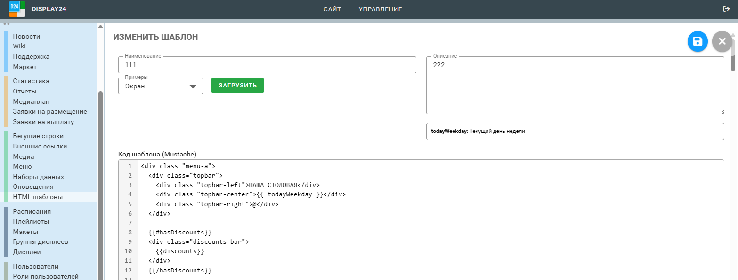
Task: Click the Наименование input field
Action: tap(267, 65)
